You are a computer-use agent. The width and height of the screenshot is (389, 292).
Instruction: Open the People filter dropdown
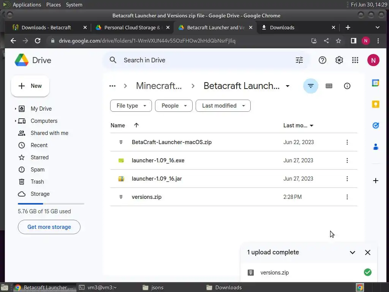174,106
